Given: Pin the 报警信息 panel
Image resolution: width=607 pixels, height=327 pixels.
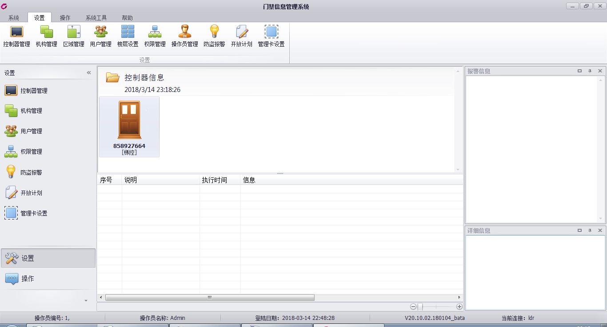Looking at the screenshot, I should (590, 71).
